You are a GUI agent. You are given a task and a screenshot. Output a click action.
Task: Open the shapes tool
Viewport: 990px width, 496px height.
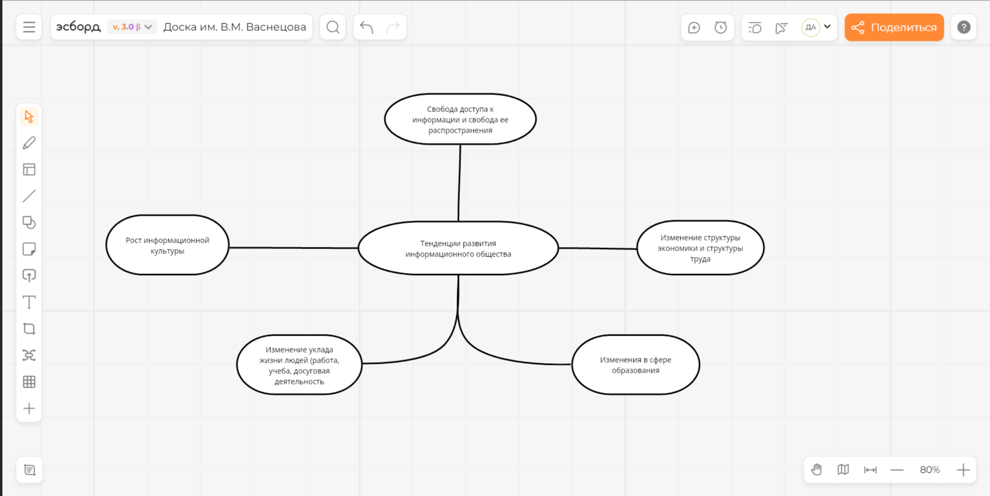[x=29, y=223]
